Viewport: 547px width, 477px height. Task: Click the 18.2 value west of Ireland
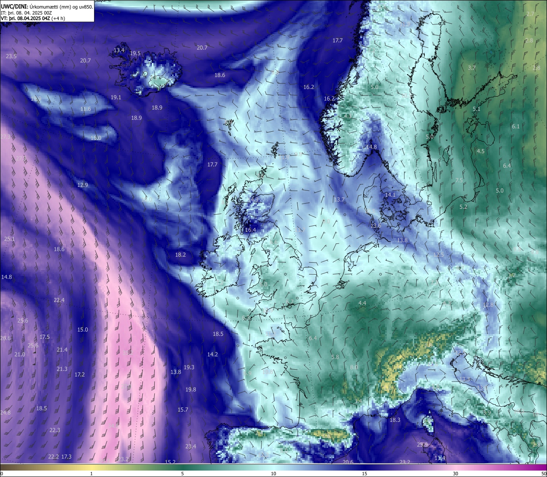(x=180, y=255)
